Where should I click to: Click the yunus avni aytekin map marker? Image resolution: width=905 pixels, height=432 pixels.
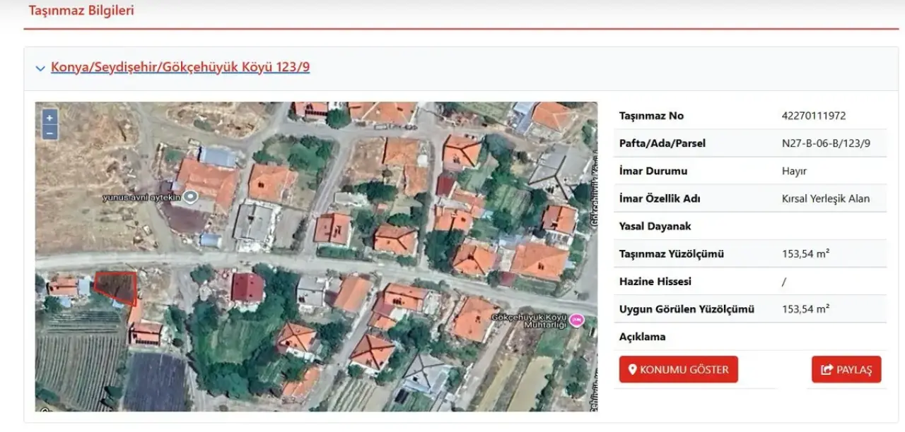(190, 197)
